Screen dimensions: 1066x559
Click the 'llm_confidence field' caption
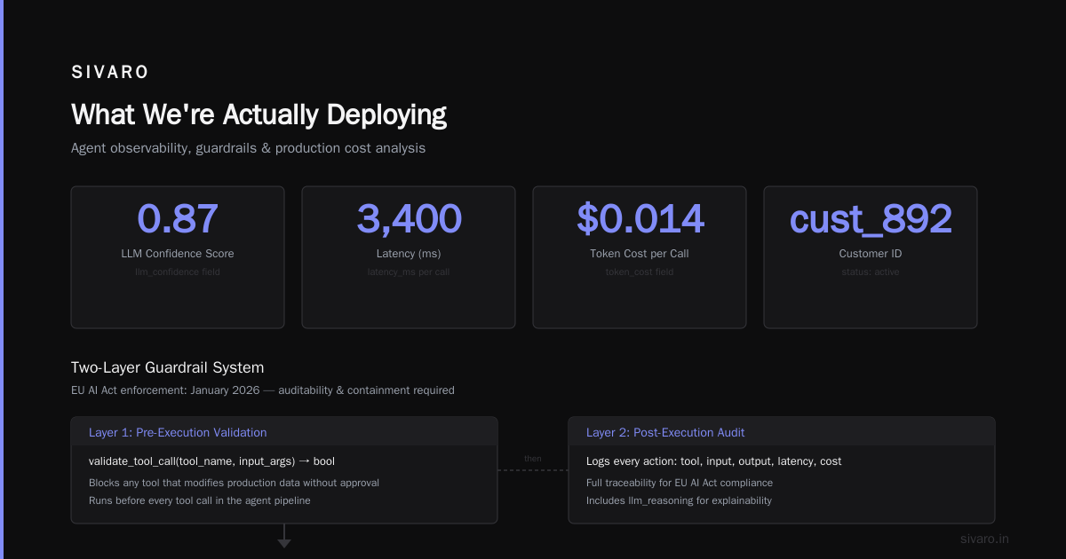pos(178,272)
